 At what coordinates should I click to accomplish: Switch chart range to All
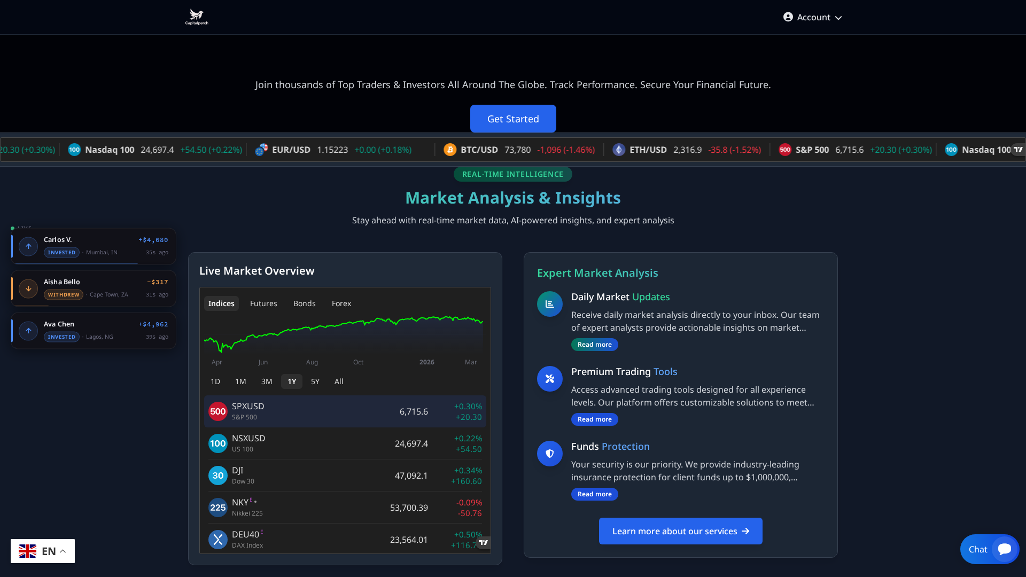[x=339, y=381]
